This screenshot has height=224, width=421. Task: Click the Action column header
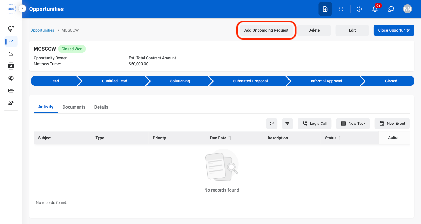click(394, 138)
